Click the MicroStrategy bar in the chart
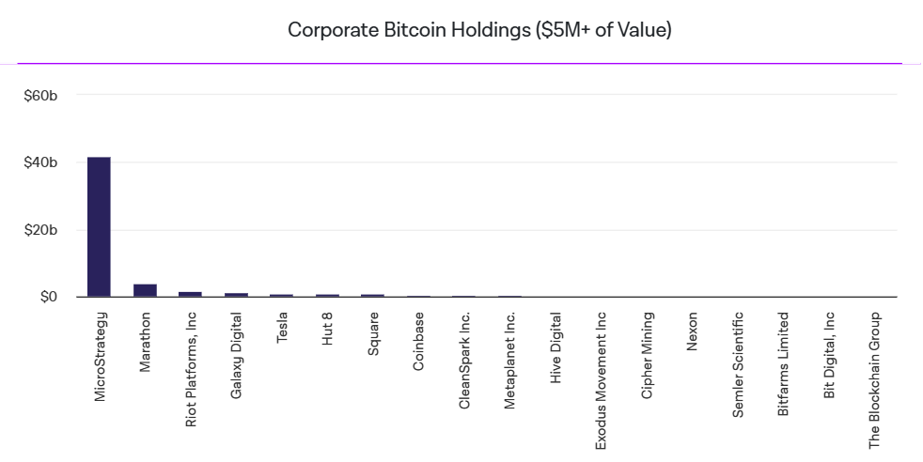This screenshot has width=923, height=462. (x=99, y=226)
